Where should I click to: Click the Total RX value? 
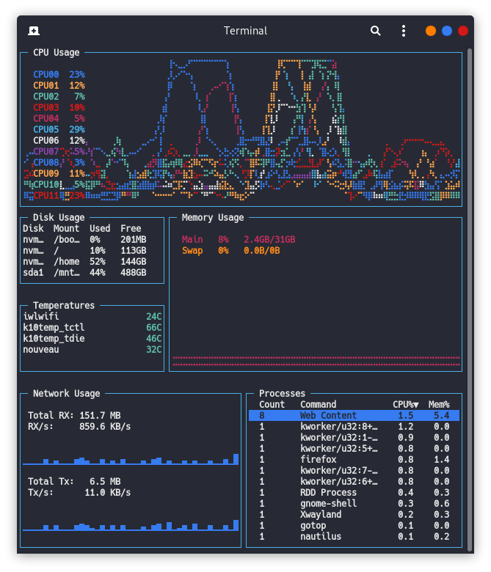tap(100, 416)
